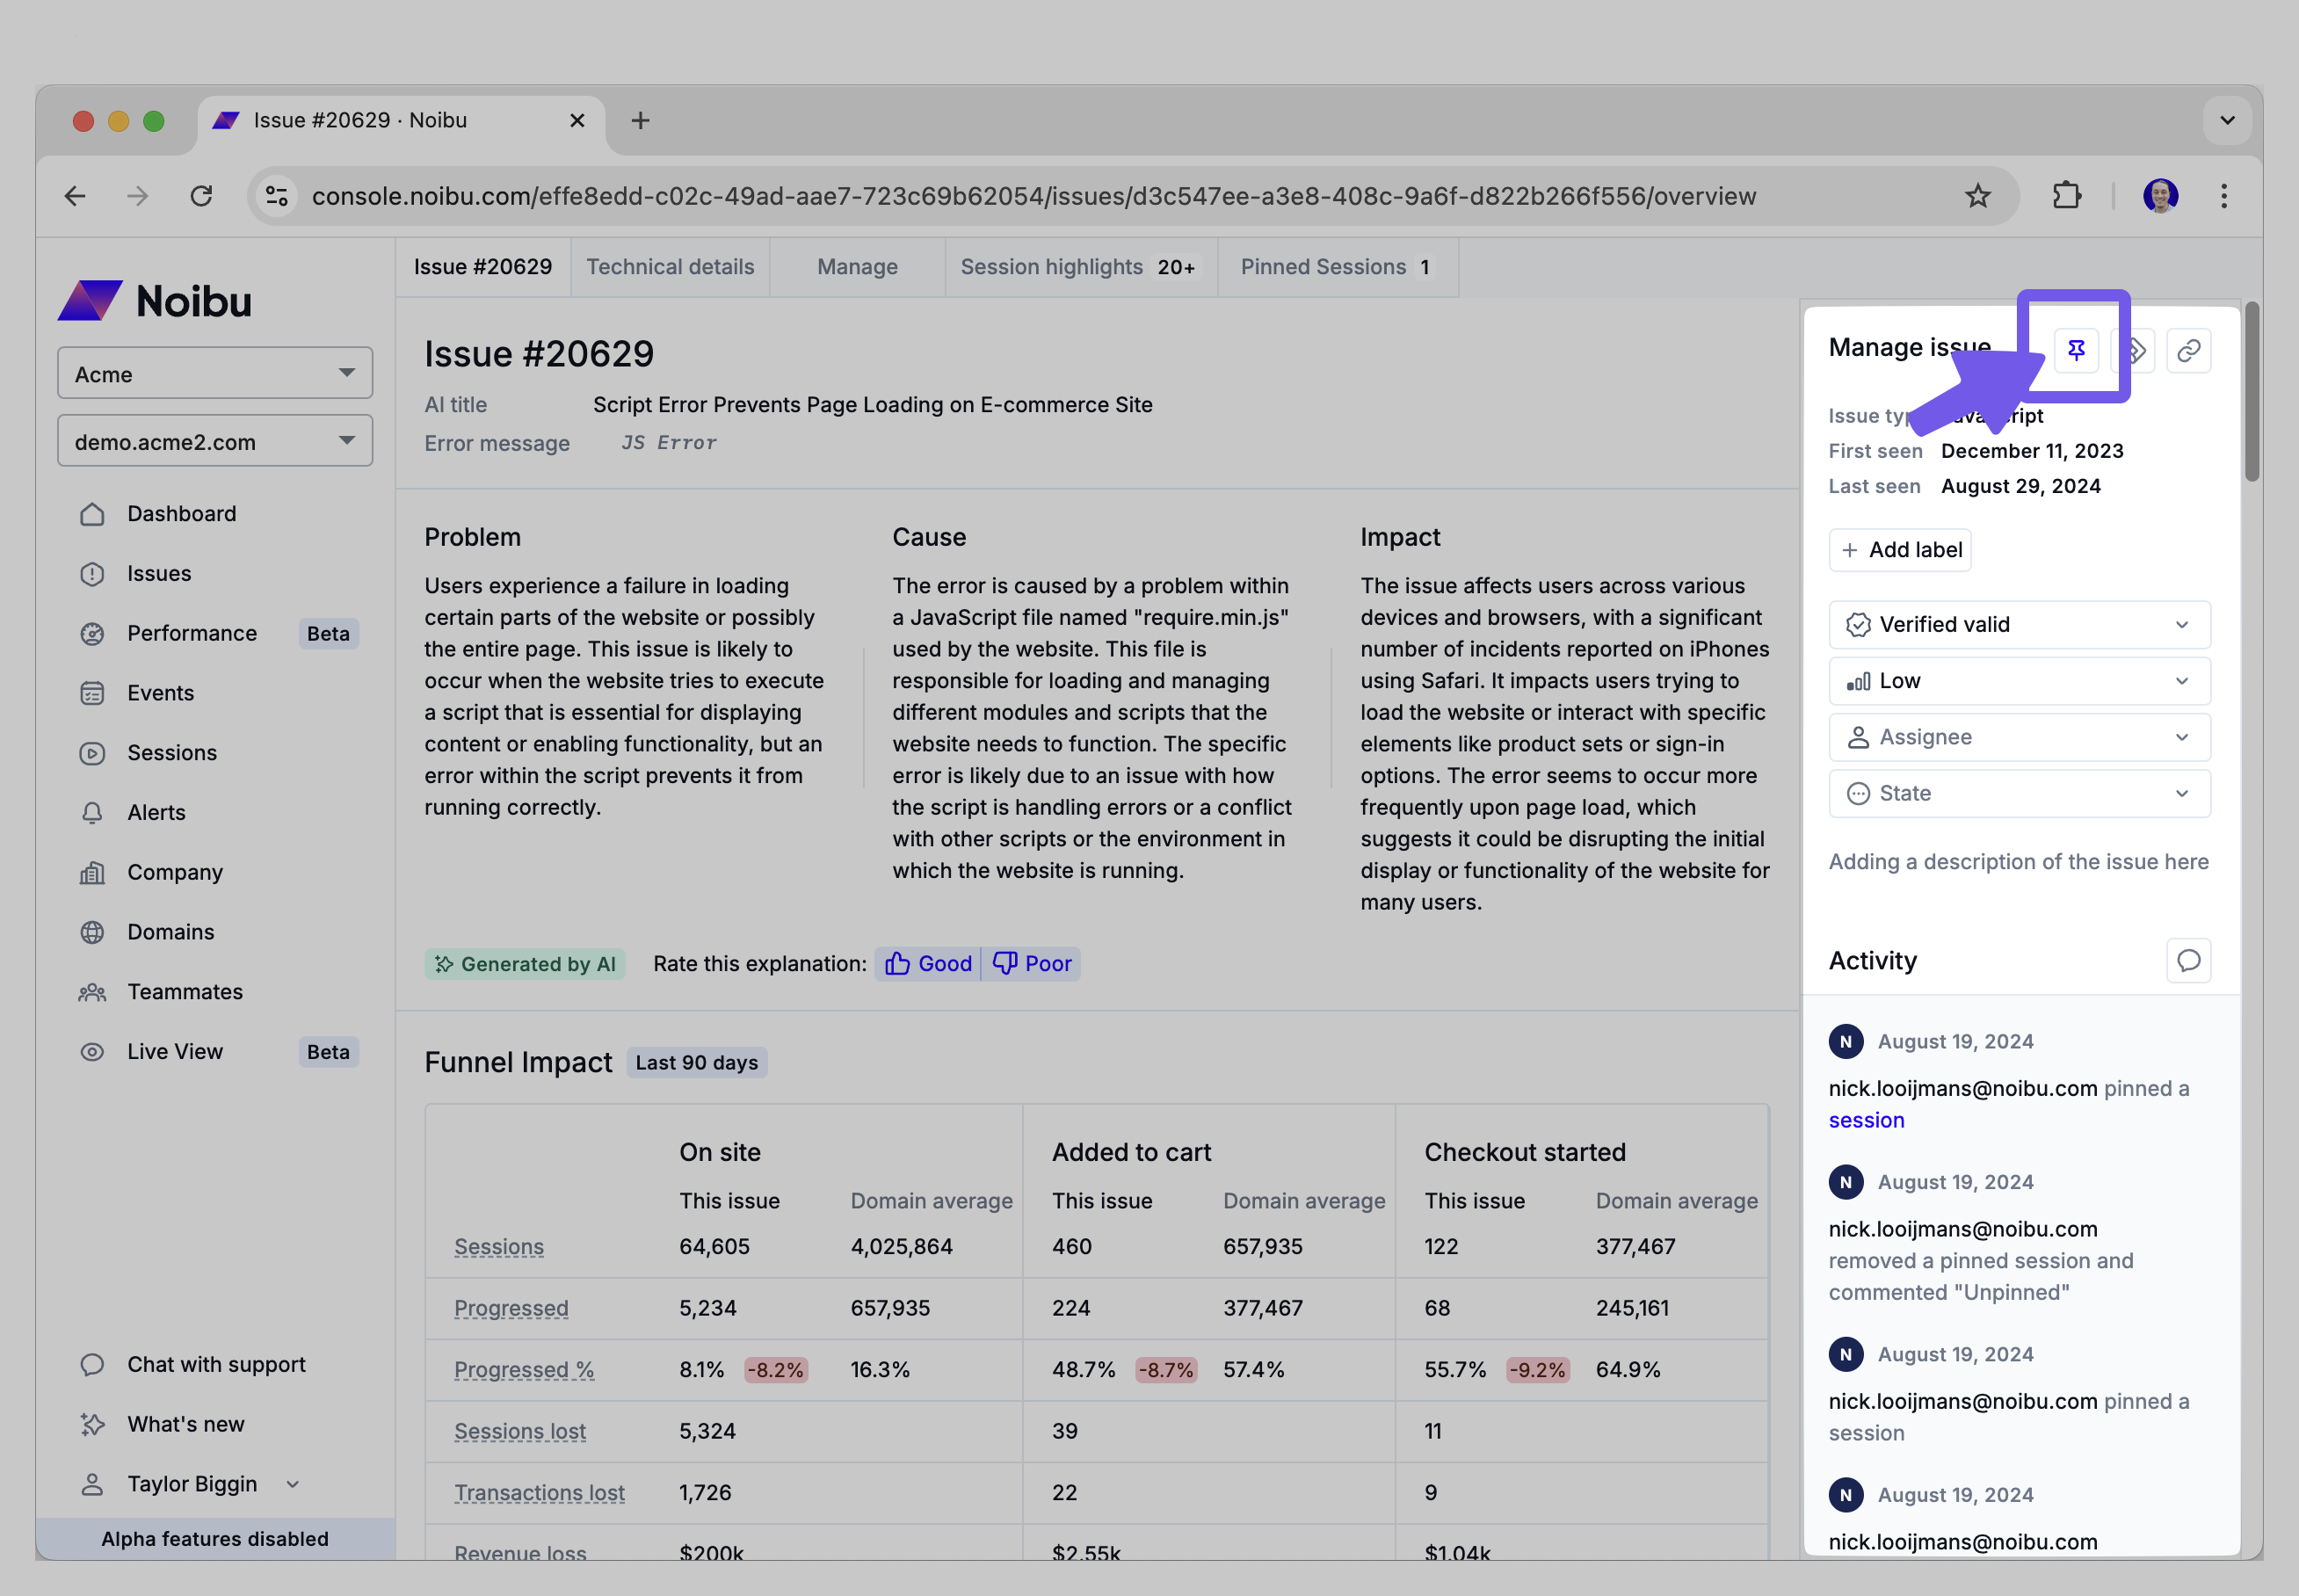Click the -9.2% red badge
2299x1596 pixels.
coord(1537,1370)
